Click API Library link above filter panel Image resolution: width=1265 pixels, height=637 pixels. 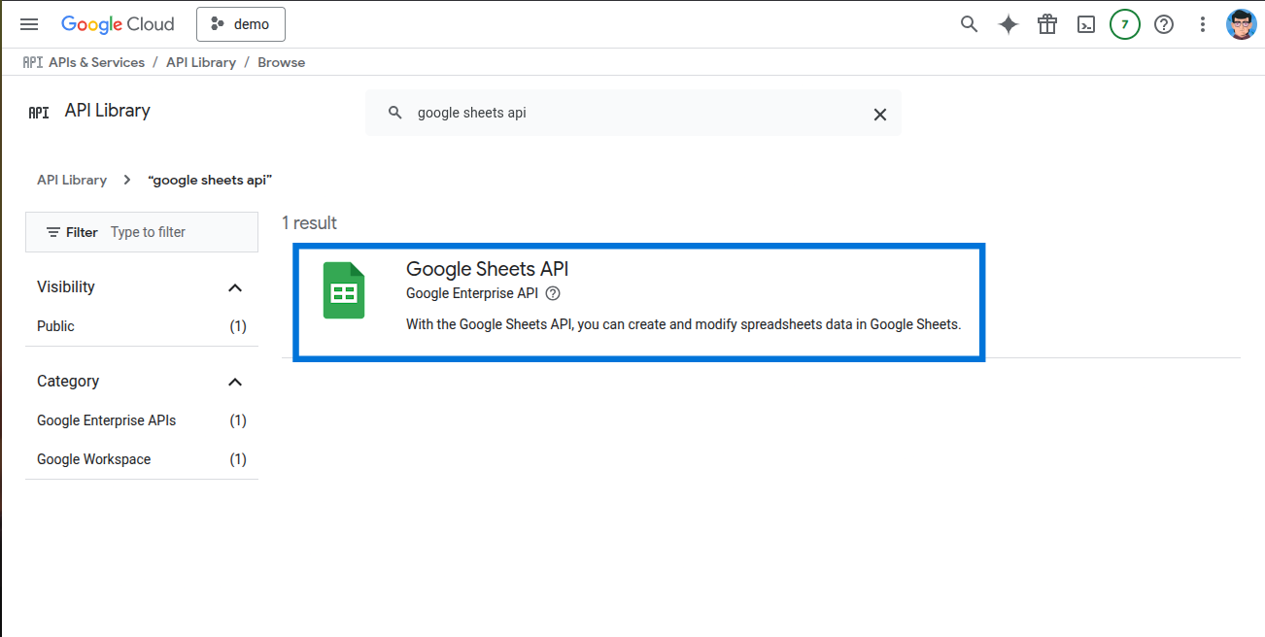[x=72, y=180]
